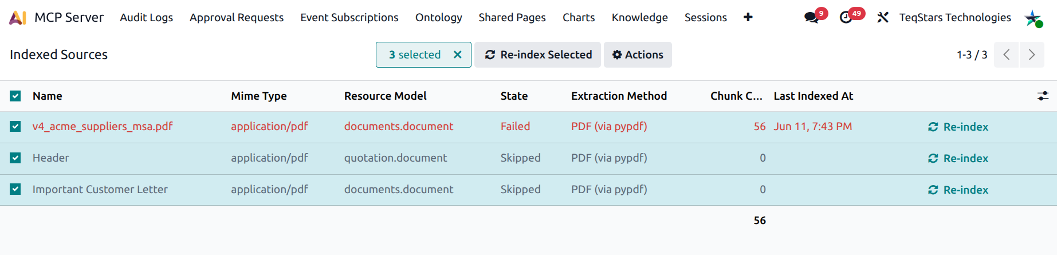Open the conversations chat bubble icon
The image size is (1057, 255).
(x=811, y=18)
